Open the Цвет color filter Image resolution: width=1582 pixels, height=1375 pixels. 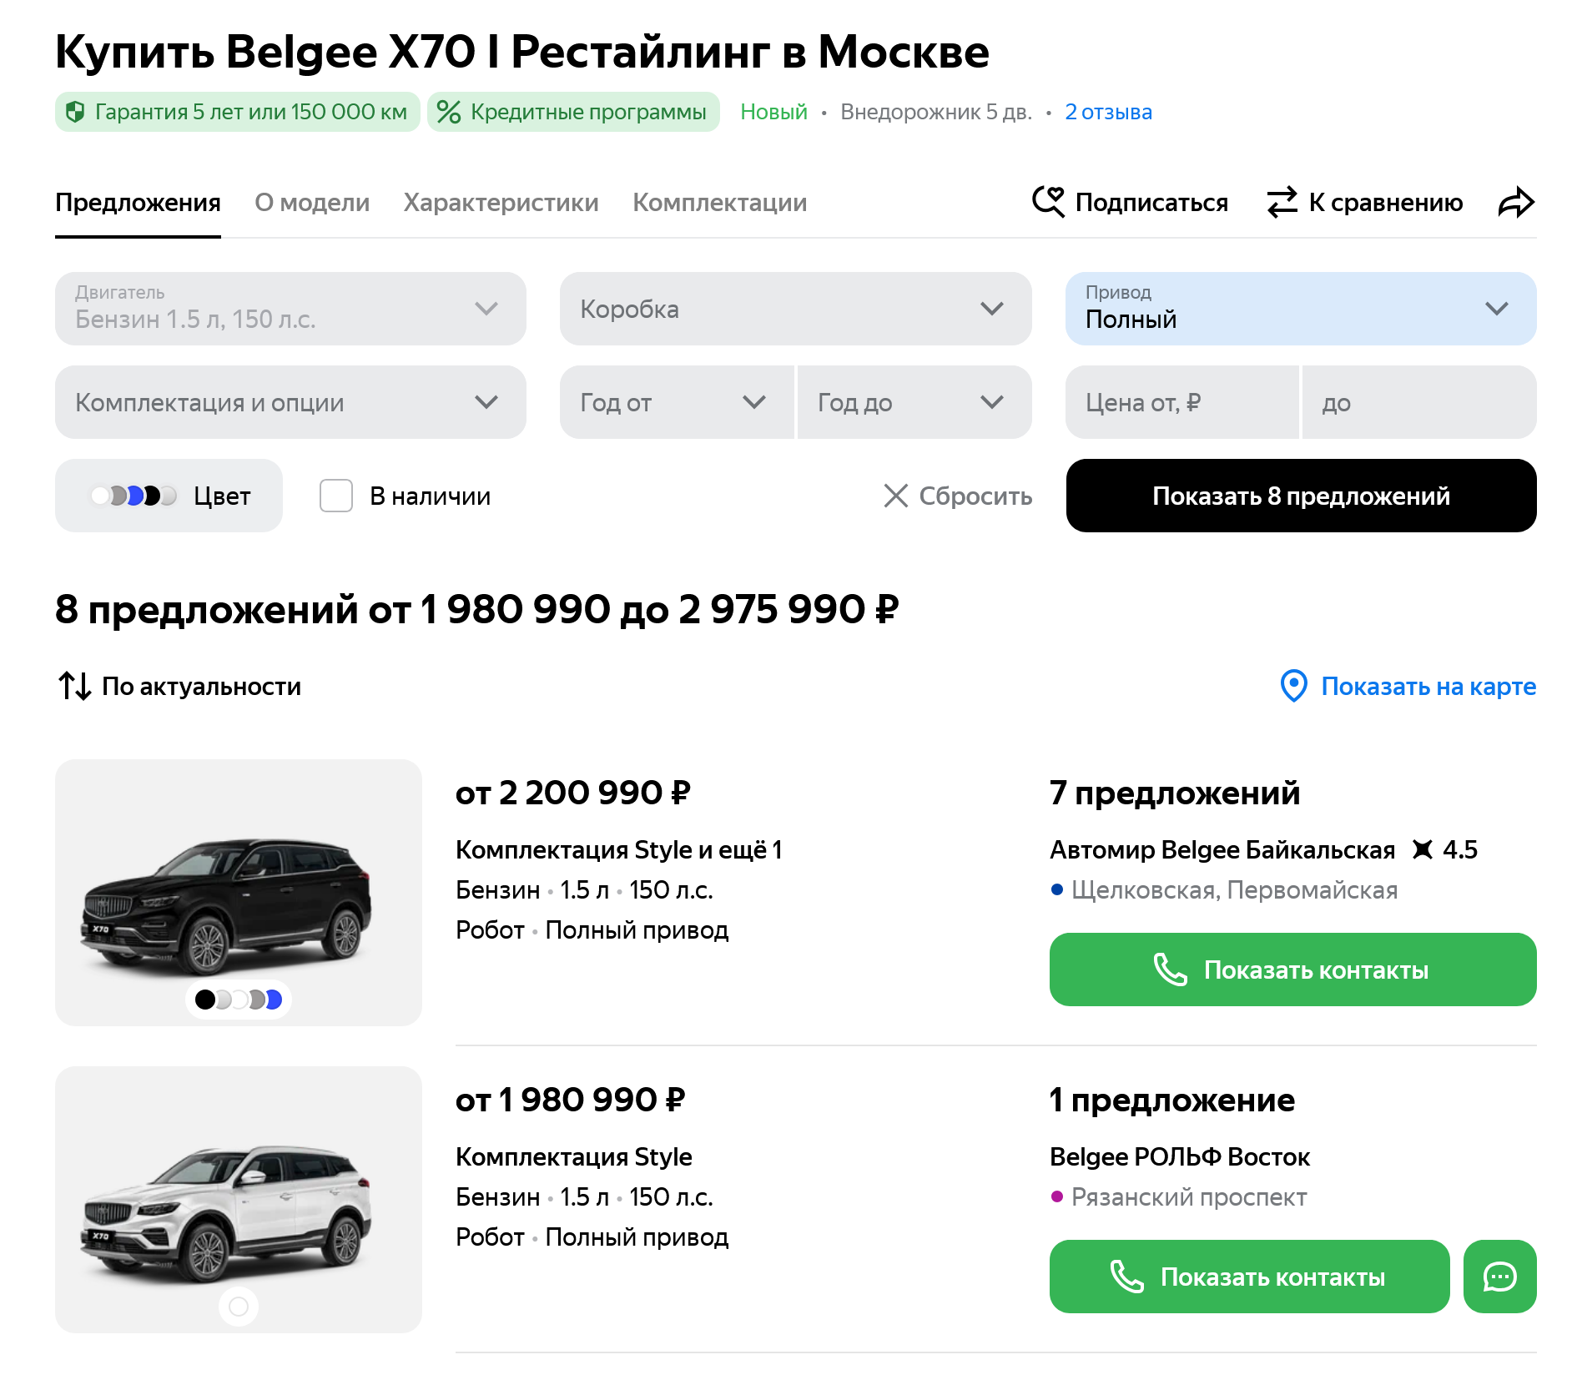pos(169,496)
